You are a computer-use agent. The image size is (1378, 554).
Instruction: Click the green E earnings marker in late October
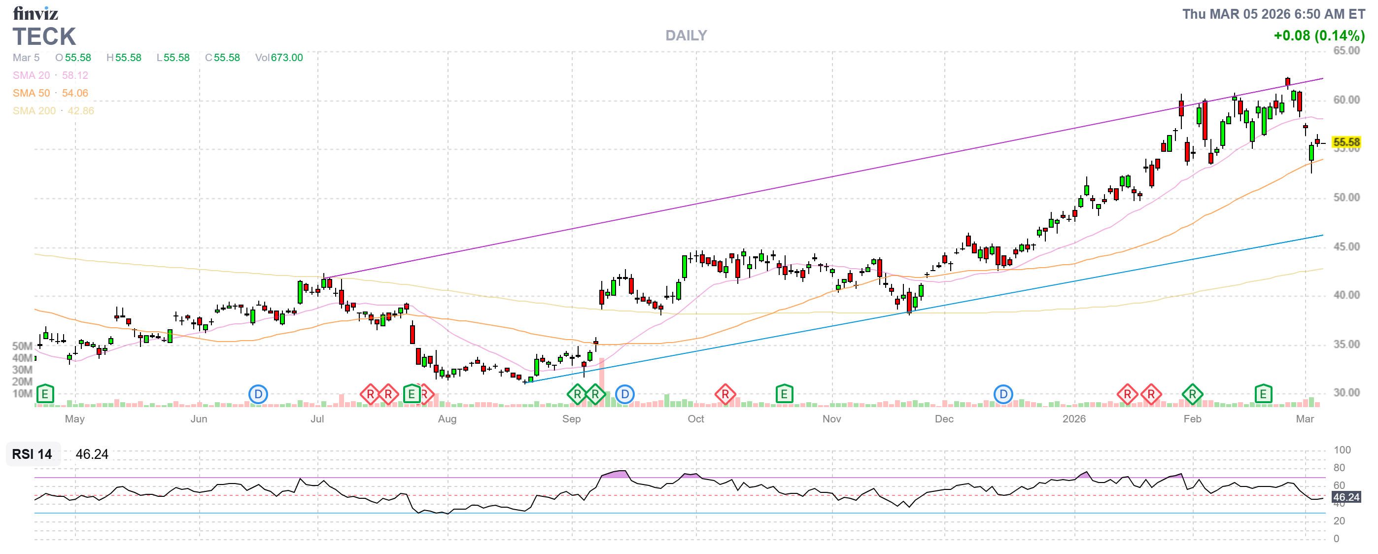(x=784, y=395)
